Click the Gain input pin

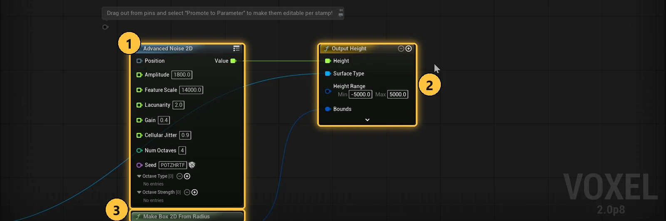click(139, 120)
